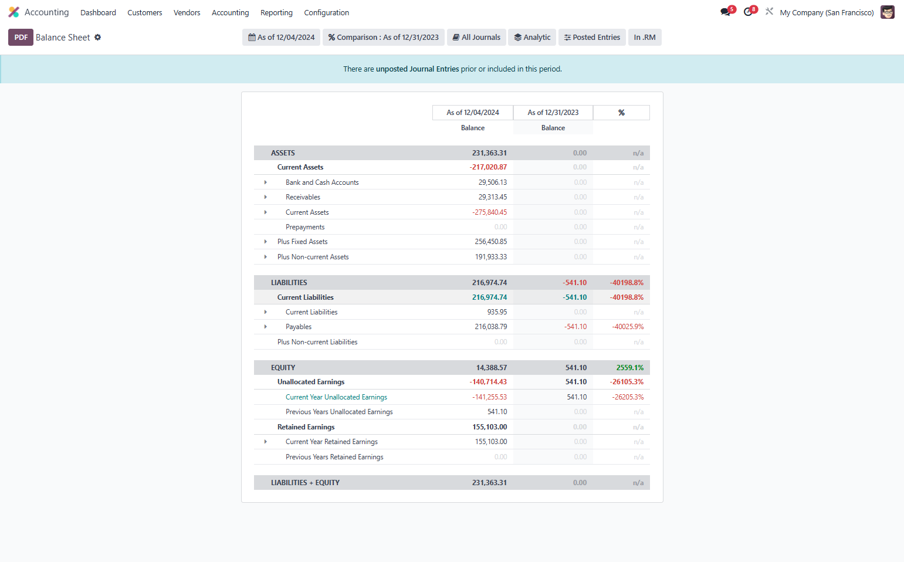Open the Configuration menu
Image resolution: width=904 pixels, height=562 pixels.
pos(327,12)
